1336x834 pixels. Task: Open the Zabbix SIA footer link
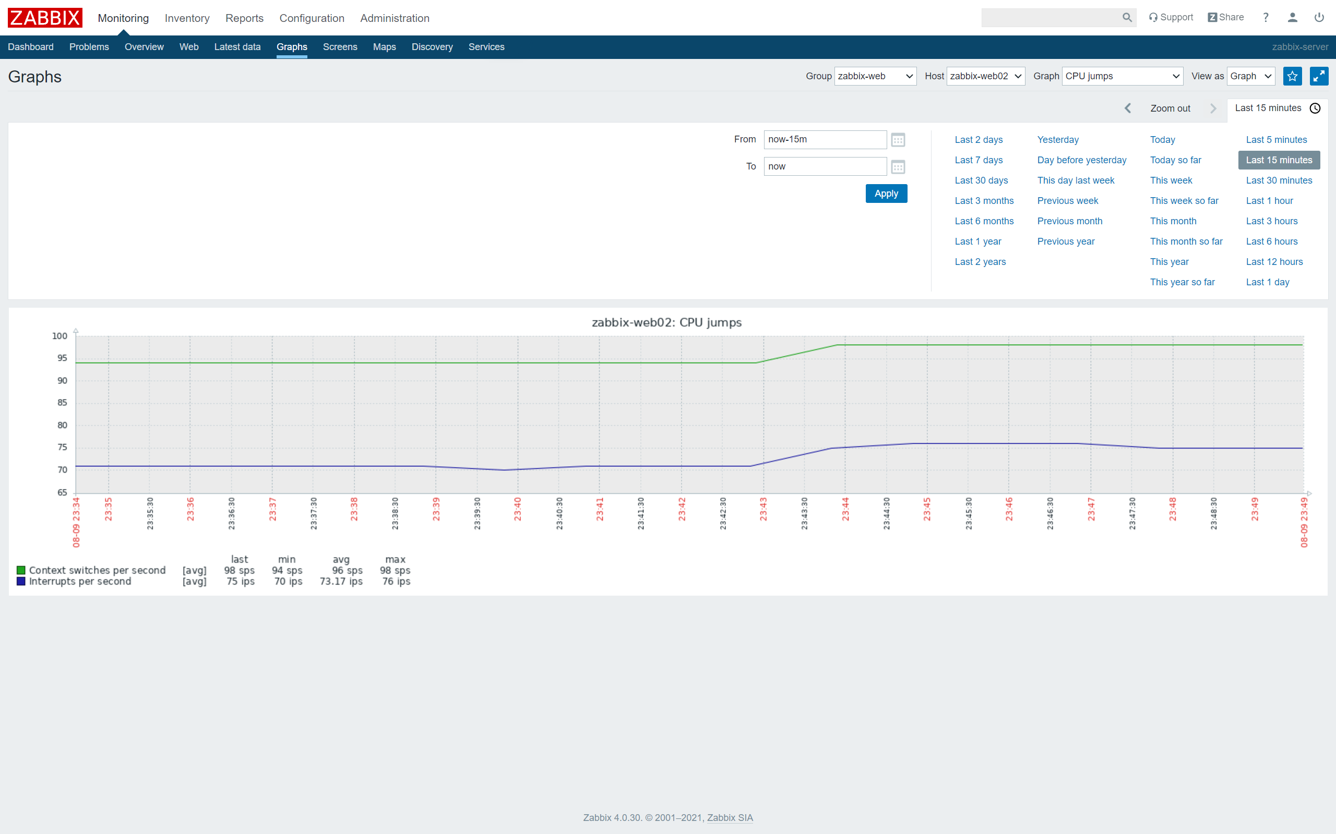click(x=730, y=817)
